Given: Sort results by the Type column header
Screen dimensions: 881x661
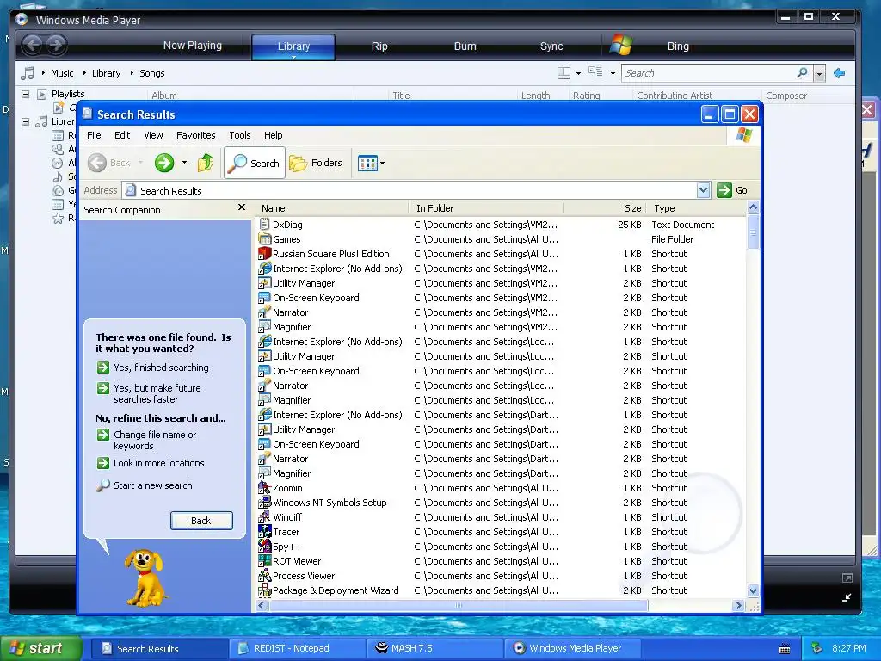Looking at the screenshot, I should (697, 208).
